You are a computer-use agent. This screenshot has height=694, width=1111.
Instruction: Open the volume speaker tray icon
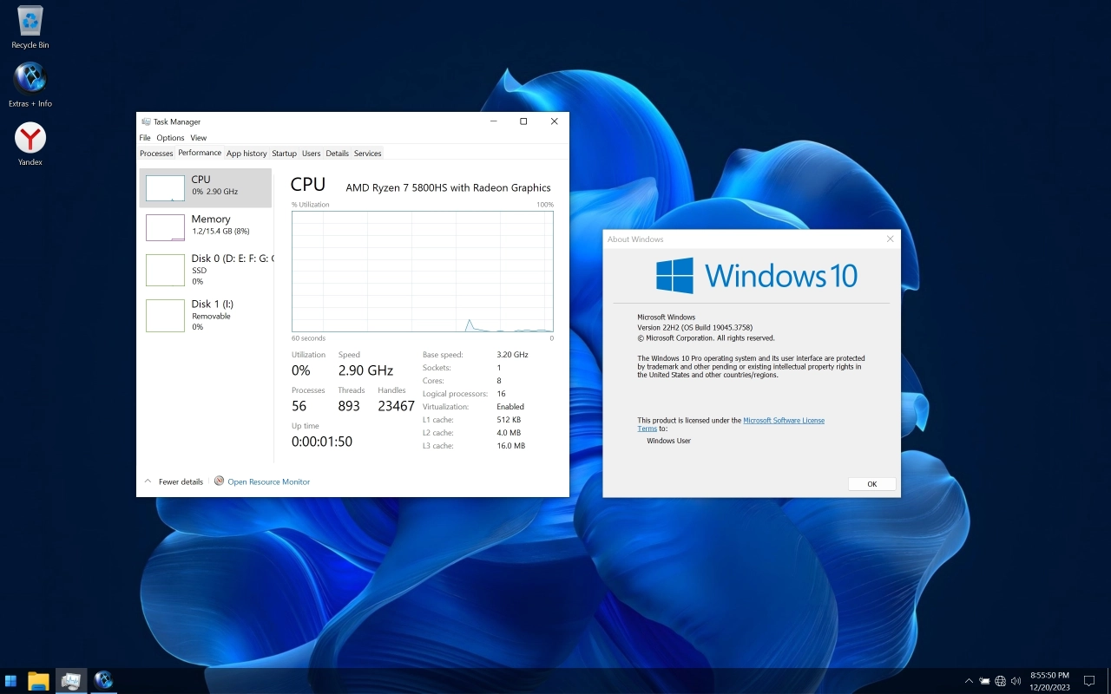(1016, 681)
